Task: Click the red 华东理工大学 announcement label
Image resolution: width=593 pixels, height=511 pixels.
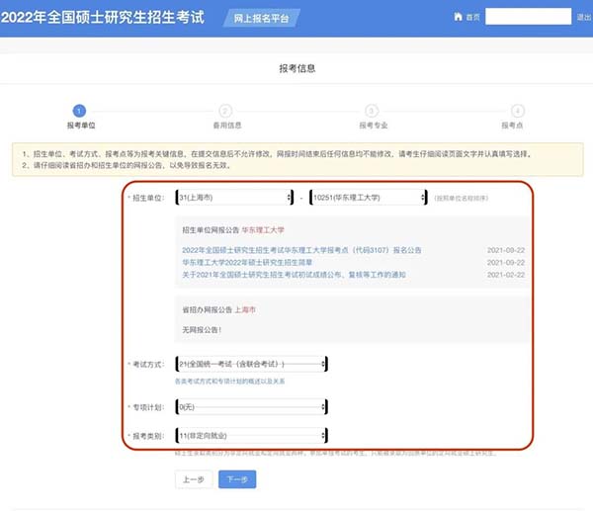Action: [263, 230]
